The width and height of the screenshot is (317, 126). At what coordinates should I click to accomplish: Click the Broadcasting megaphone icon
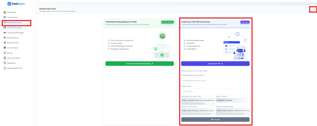click(5, 38)
